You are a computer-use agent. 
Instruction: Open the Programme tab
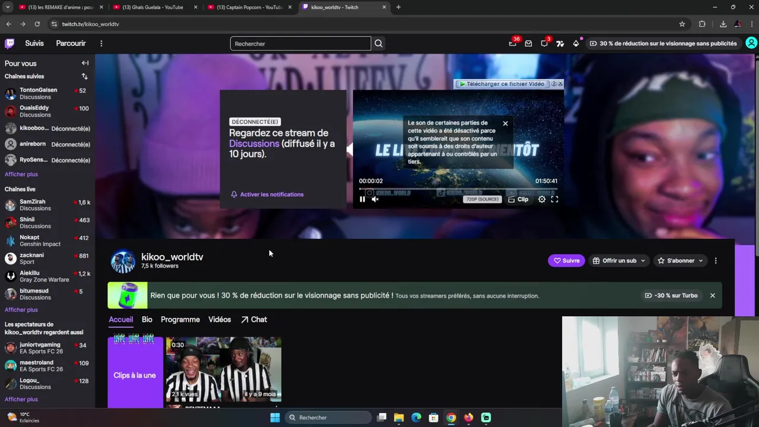(x=180, y=319)
